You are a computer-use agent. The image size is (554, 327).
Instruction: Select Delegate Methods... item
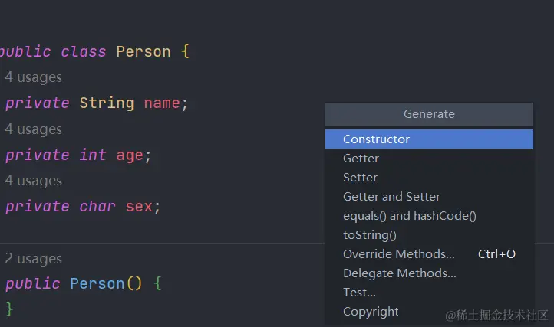click(399, 273)
